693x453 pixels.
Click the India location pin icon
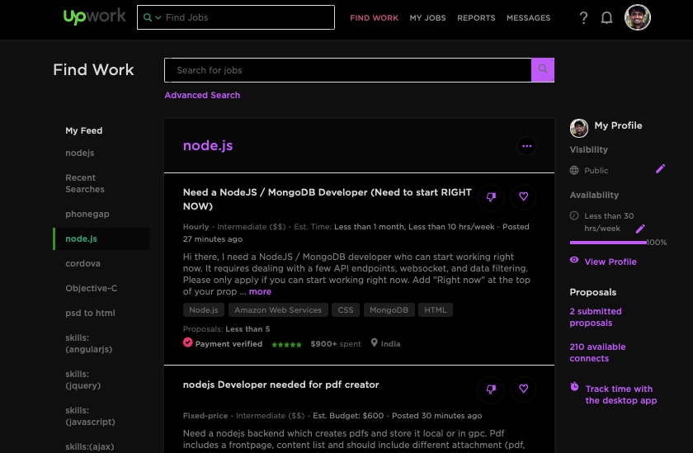[x=375, y=342]
